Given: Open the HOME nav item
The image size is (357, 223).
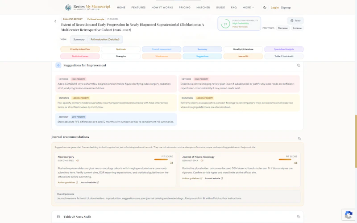Looking at the screenshot, I should click(121, 8).
